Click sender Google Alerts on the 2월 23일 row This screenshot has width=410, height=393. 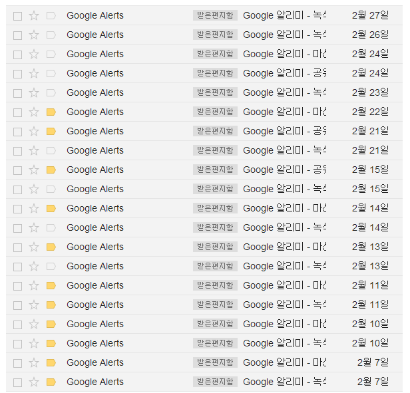click(95, 92)
